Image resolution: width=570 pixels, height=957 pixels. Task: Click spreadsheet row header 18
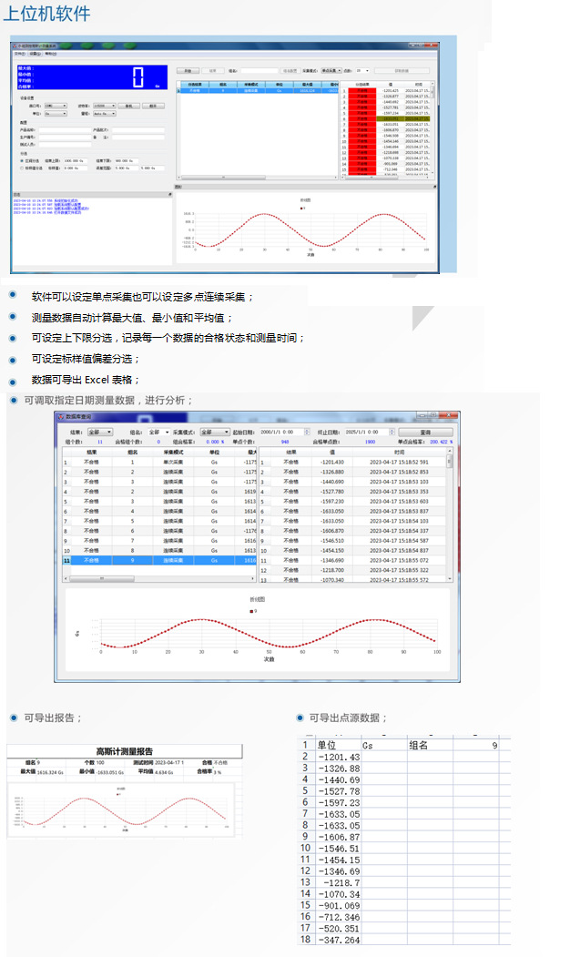pyautogui.click(x=306, y=940)
